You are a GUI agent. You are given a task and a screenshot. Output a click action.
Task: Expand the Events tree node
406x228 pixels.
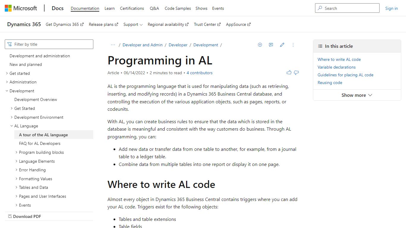pos(16,205)
